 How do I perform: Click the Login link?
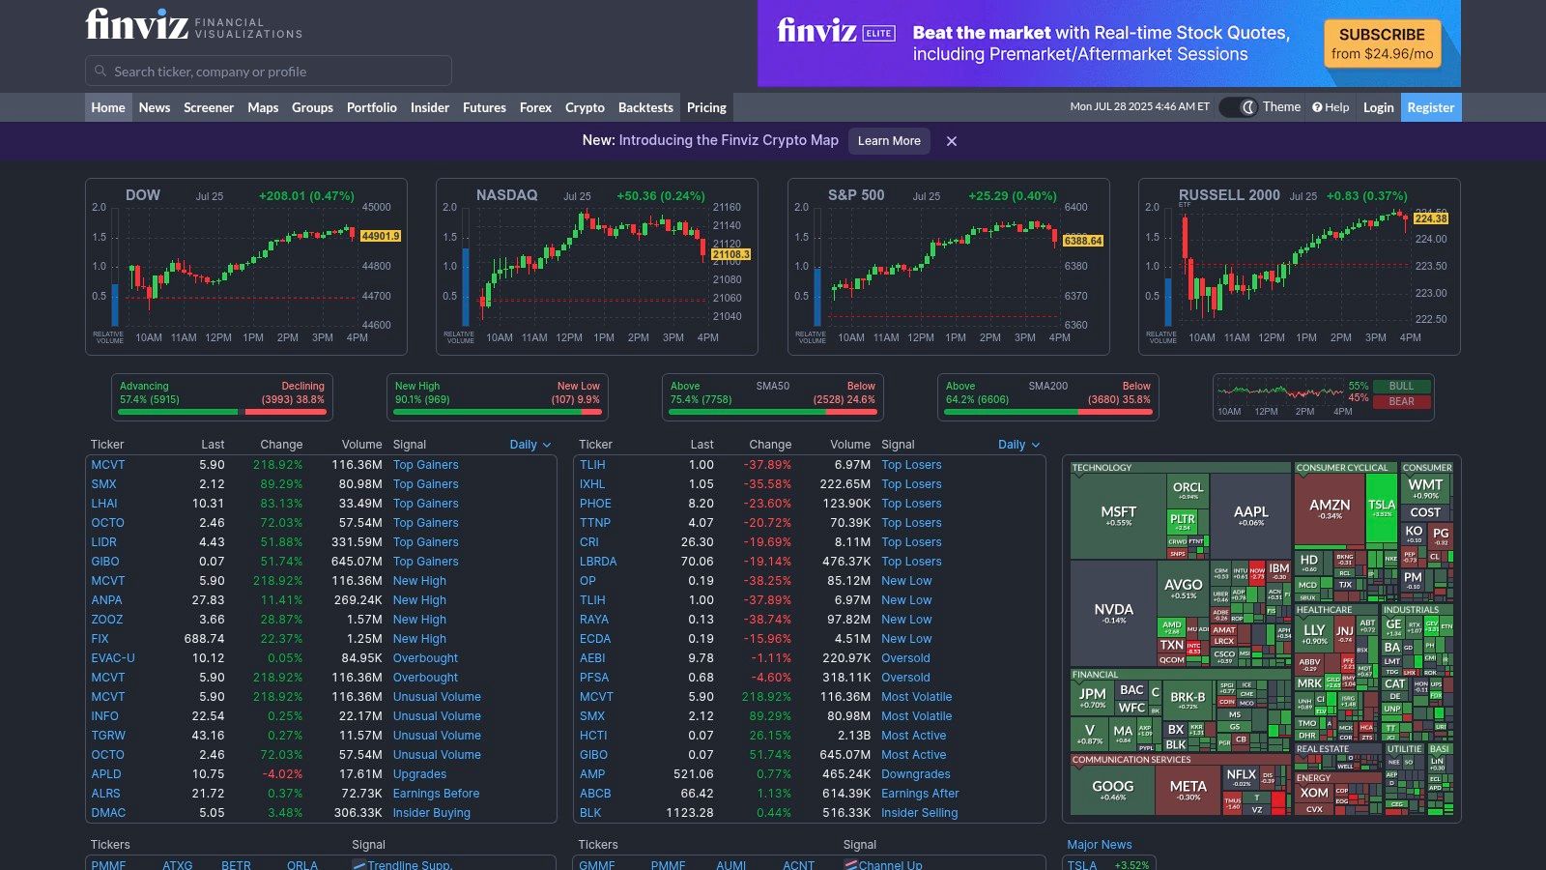[x=1378, y=107]
